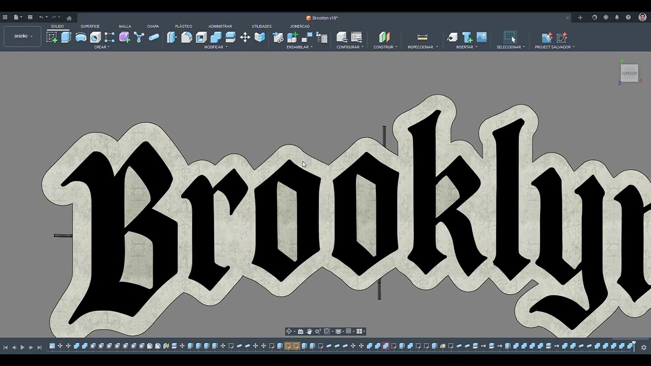Jump to the timeline beginning

[x=6, y=347]
